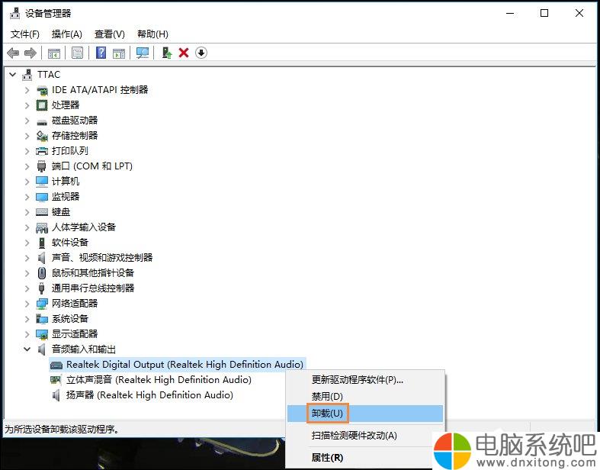
Task: Open the Properties toolbar icon
Action: (77, 53)
